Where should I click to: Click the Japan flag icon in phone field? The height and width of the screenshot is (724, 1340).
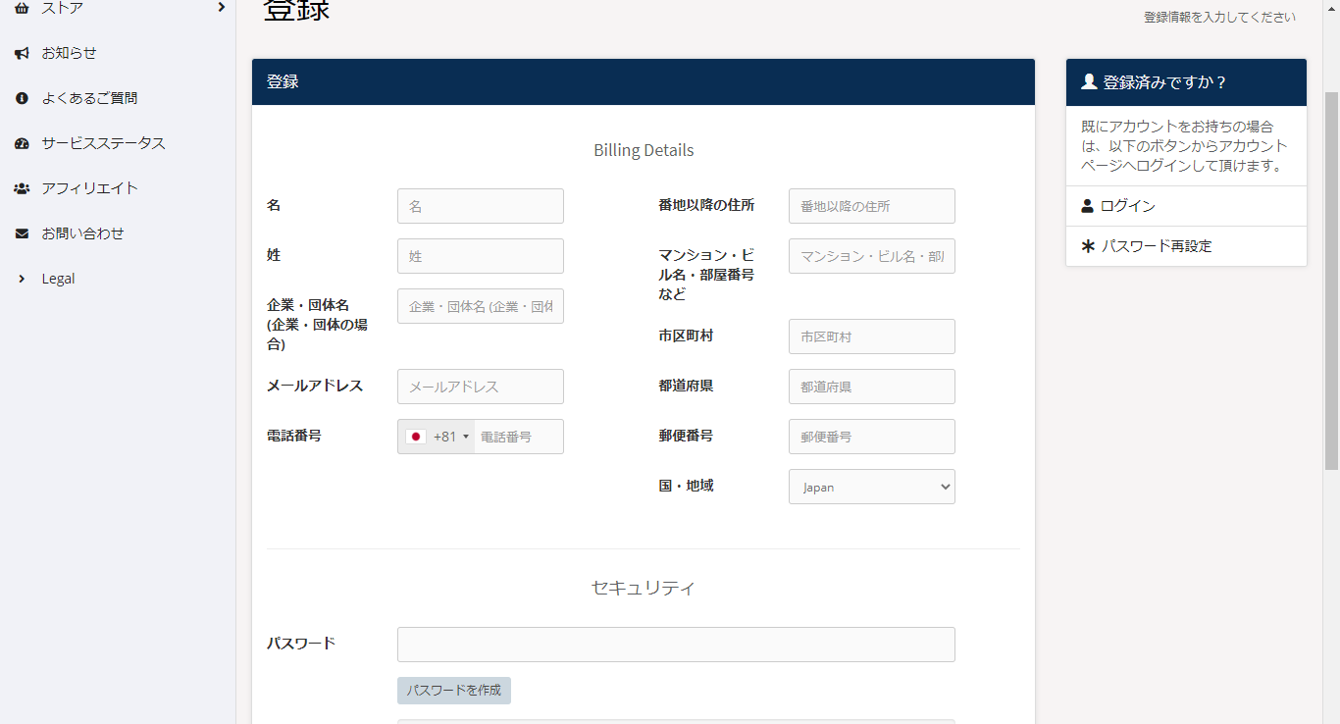[x=415, y=437]
